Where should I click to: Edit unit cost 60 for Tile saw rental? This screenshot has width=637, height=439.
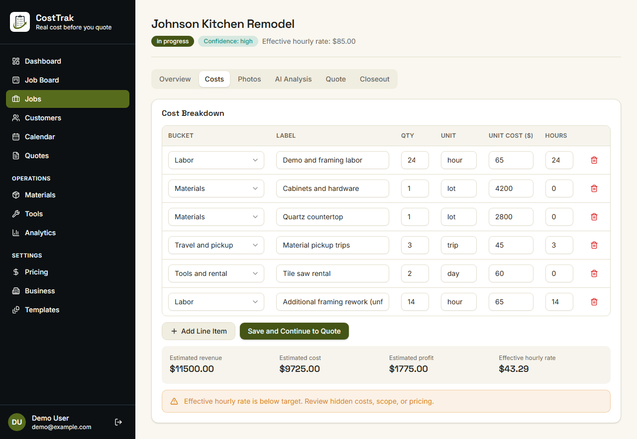coord(511,273)
